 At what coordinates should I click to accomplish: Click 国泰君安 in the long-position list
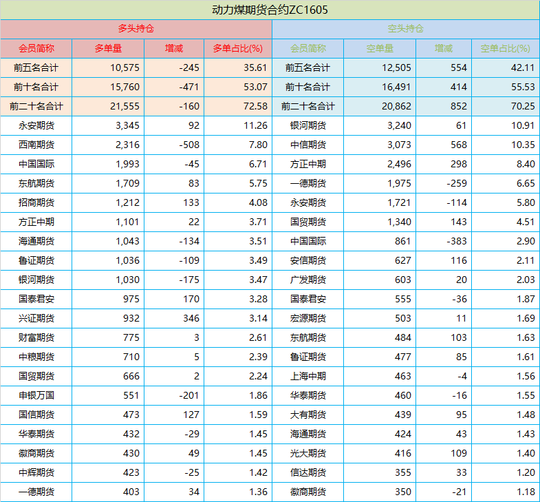click(x=36, y=299)
